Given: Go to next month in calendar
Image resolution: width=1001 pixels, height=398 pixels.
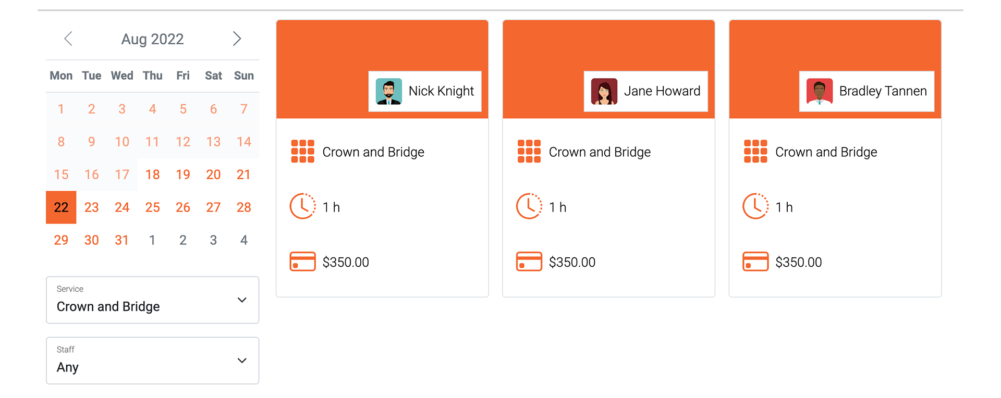Looking at the screenshot, I should tap(237, 39).
